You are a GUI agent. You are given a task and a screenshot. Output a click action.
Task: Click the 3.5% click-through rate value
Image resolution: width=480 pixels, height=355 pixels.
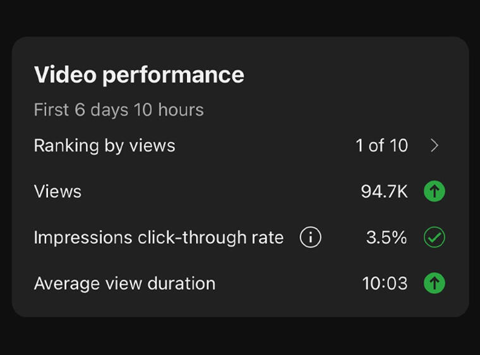tap(386, 238)
